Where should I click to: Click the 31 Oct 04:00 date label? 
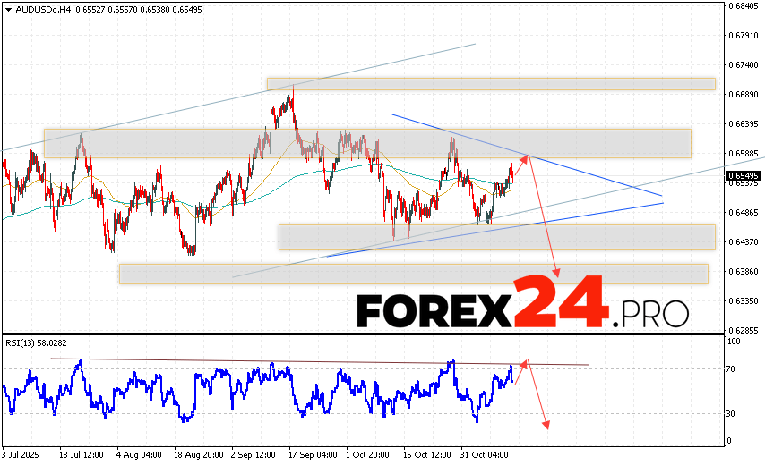[486, 455]
